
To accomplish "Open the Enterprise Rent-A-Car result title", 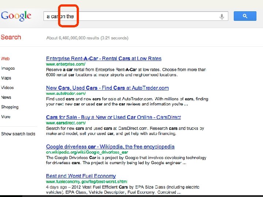I will [104, 58].
